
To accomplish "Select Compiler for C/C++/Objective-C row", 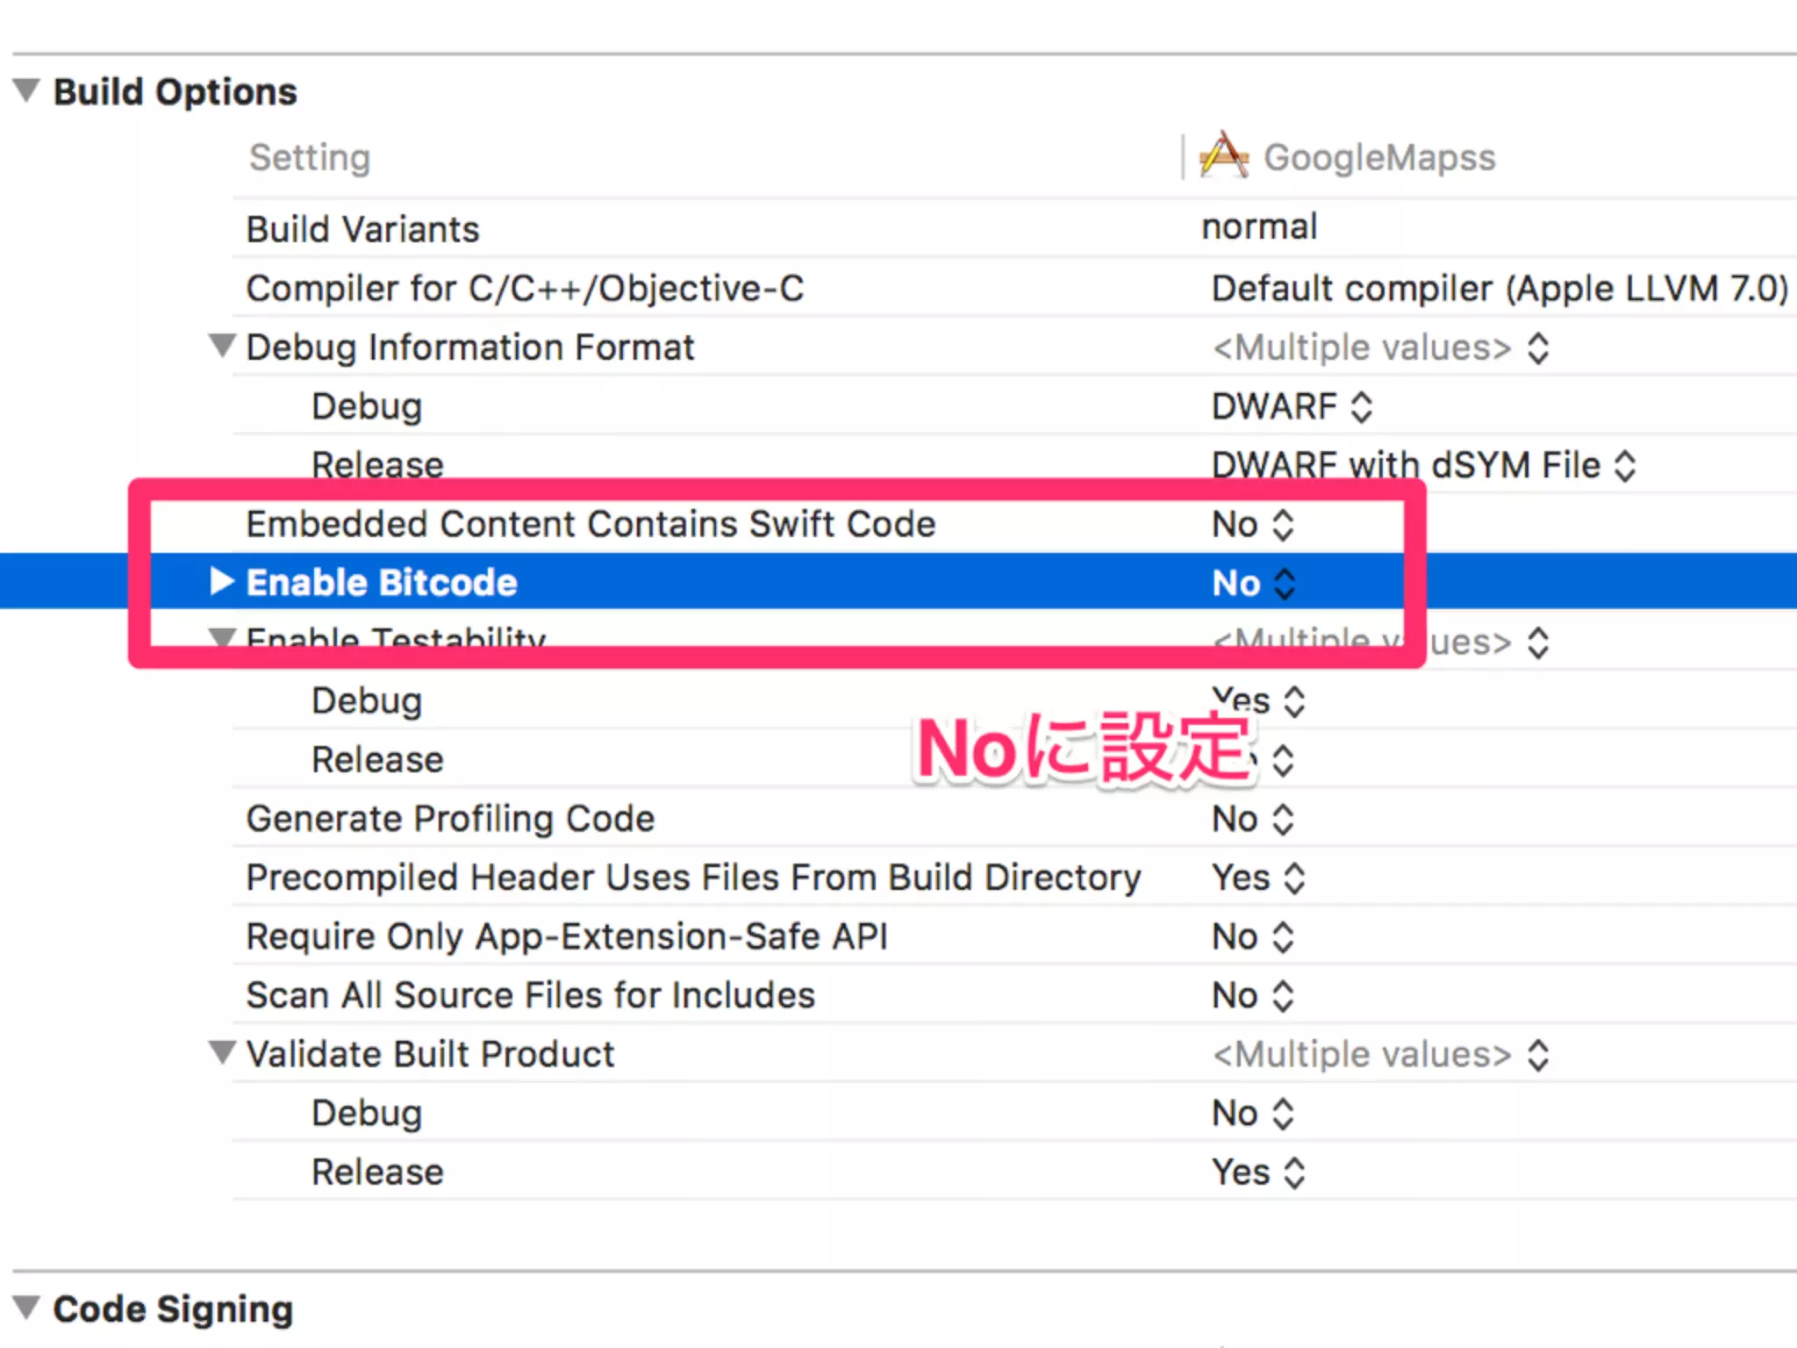I will coord(525,289).
